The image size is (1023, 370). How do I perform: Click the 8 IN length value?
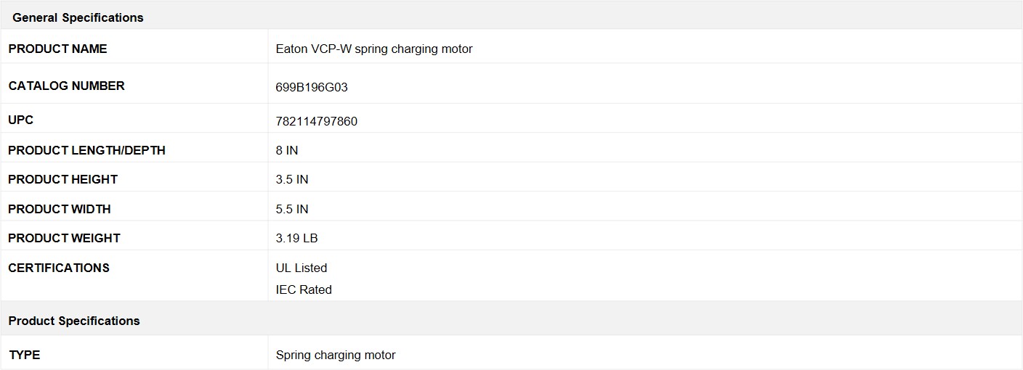click(x=287, y=150)
